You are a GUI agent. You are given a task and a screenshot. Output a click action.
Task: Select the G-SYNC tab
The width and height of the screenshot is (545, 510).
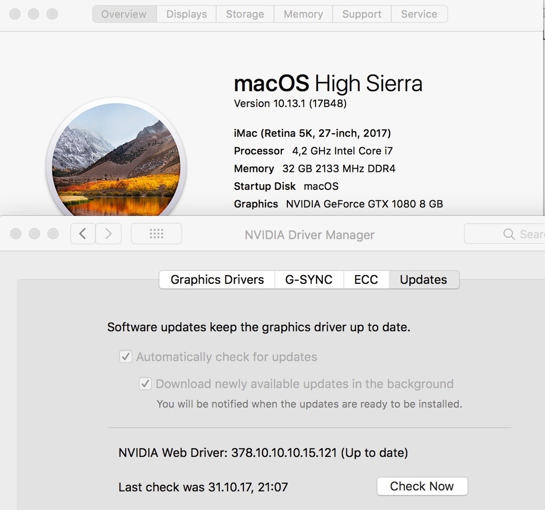tap(309, 280)
